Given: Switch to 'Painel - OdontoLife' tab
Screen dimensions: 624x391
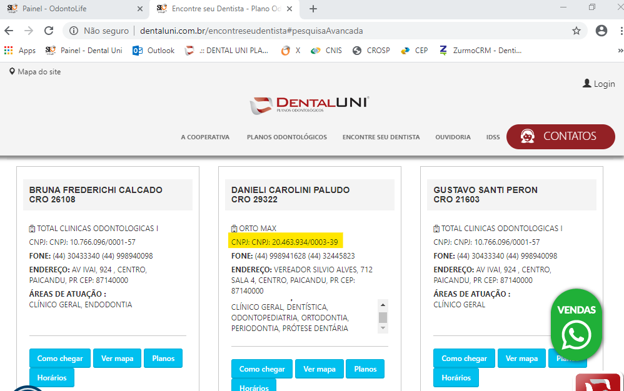Looking at the screenshot, I should (74, 9).
